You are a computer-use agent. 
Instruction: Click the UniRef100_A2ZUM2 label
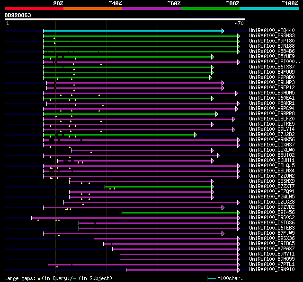click(272, 176)
